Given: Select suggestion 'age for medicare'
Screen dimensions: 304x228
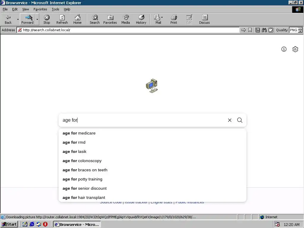Looking at the screenshot, I should tap(152, 133).
